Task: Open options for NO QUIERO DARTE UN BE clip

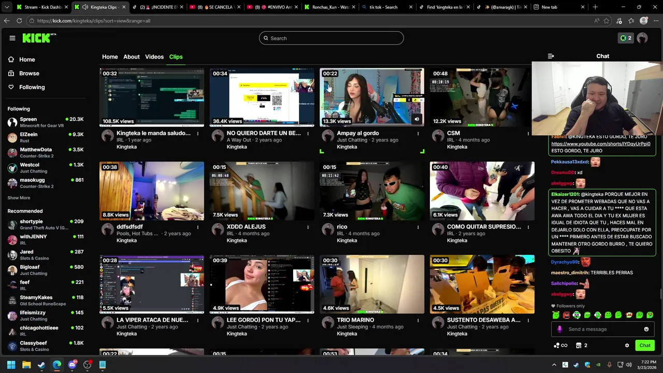Action: [308, 134]
